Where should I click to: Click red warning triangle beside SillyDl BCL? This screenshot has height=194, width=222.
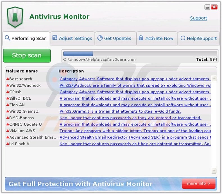click(8, 98)
